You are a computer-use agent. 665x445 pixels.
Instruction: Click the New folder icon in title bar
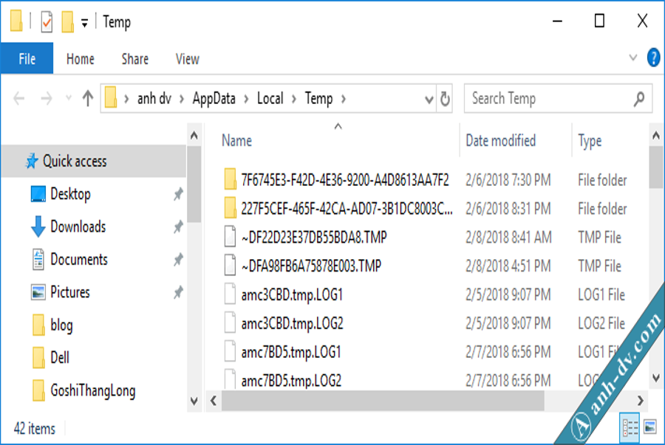pos(68,21)
